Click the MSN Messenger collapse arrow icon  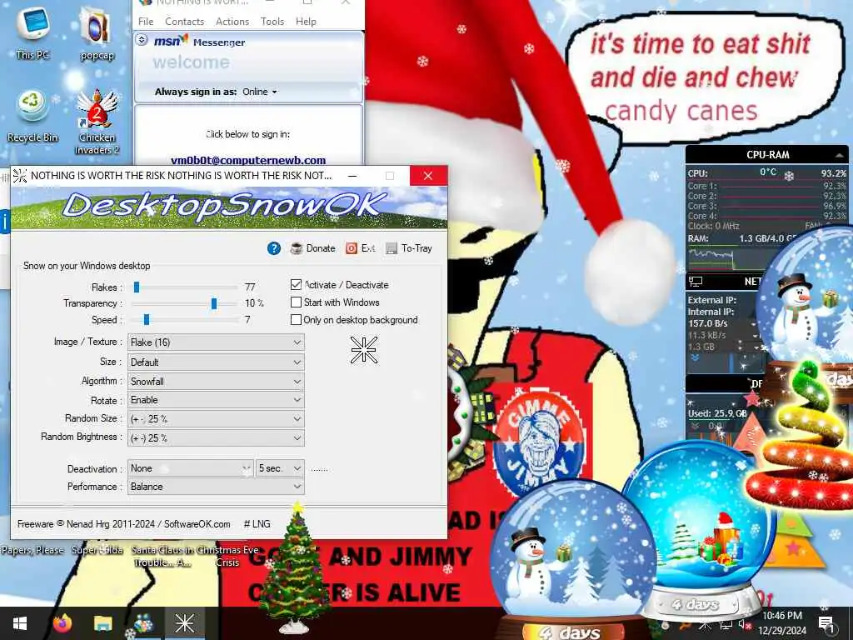click(142, 40)
